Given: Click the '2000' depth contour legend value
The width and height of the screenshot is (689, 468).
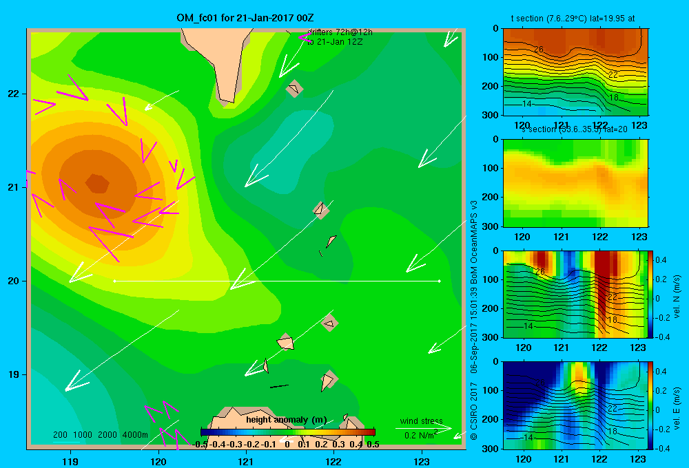Looking at the screenshot, I should (x=107, y=435).
